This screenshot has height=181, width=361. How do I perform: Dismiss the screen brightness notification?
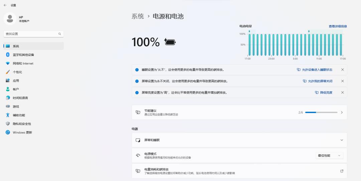[x=342, y=92]
